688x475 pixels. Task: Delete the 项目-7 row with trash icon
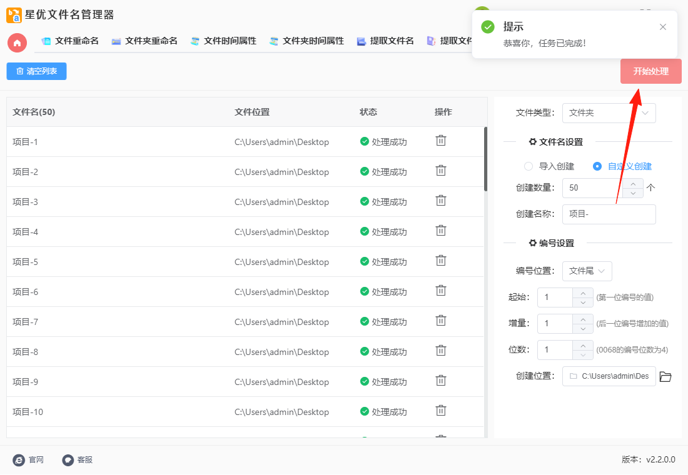pyautogui.click(x=440, y=321)
